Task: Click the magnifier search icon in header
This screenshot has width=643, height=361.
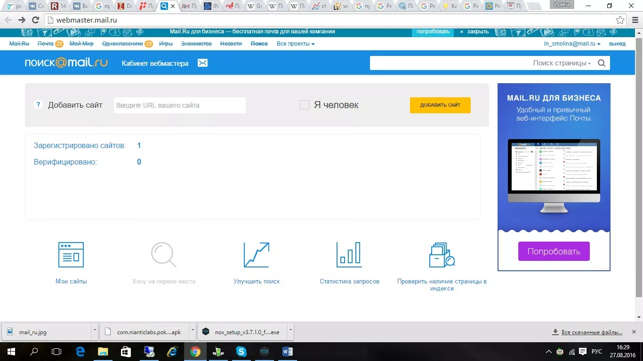Action: (x=602, y=63)
